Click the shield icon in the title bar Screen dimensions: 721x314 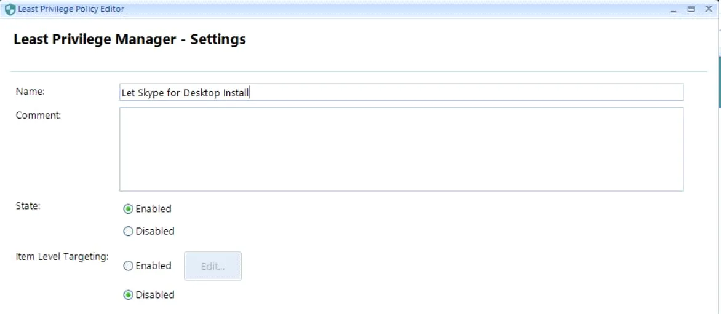tap(9, 9)
